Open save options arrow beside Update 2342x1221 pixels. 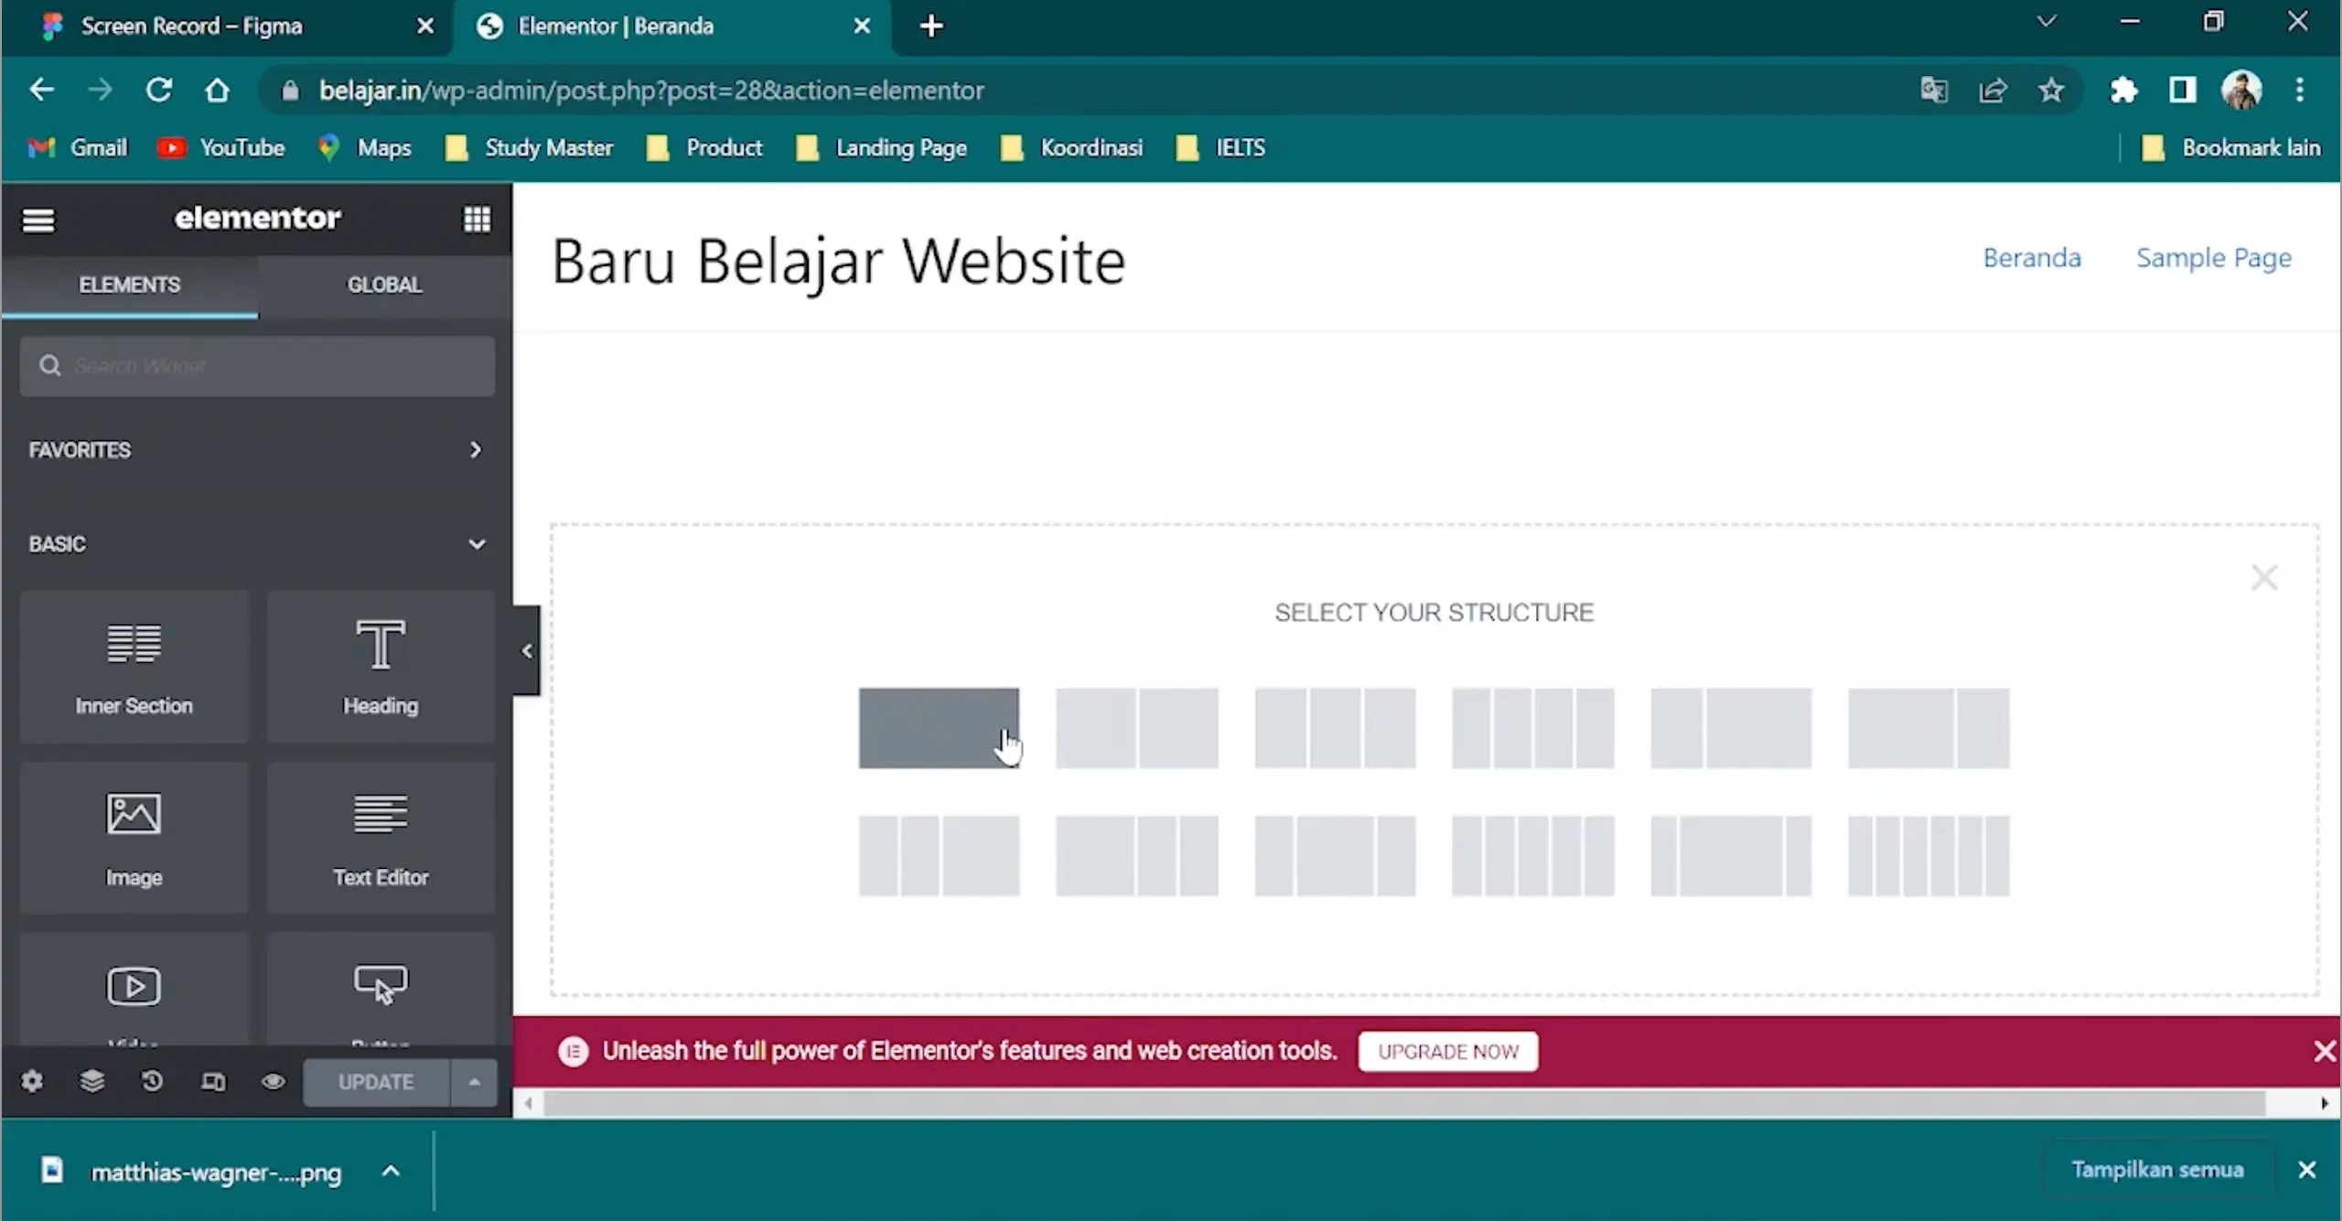tap(474, 1082)
